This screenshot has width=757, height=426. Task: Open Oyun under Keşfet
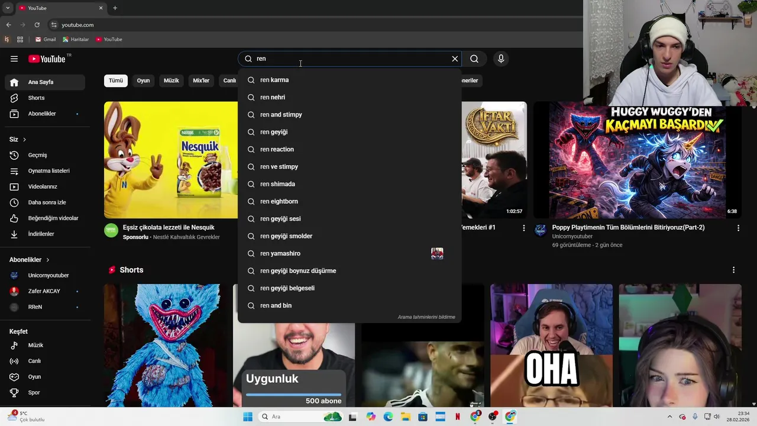coord(45,377)
